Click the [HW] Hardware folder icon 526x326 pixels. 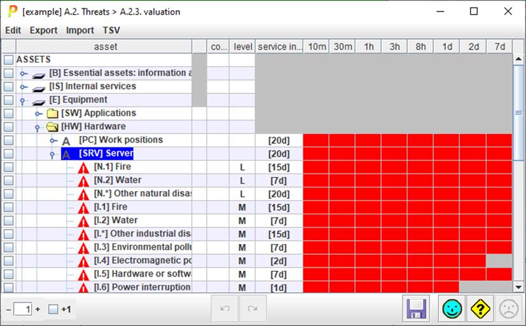pos(52,126)
